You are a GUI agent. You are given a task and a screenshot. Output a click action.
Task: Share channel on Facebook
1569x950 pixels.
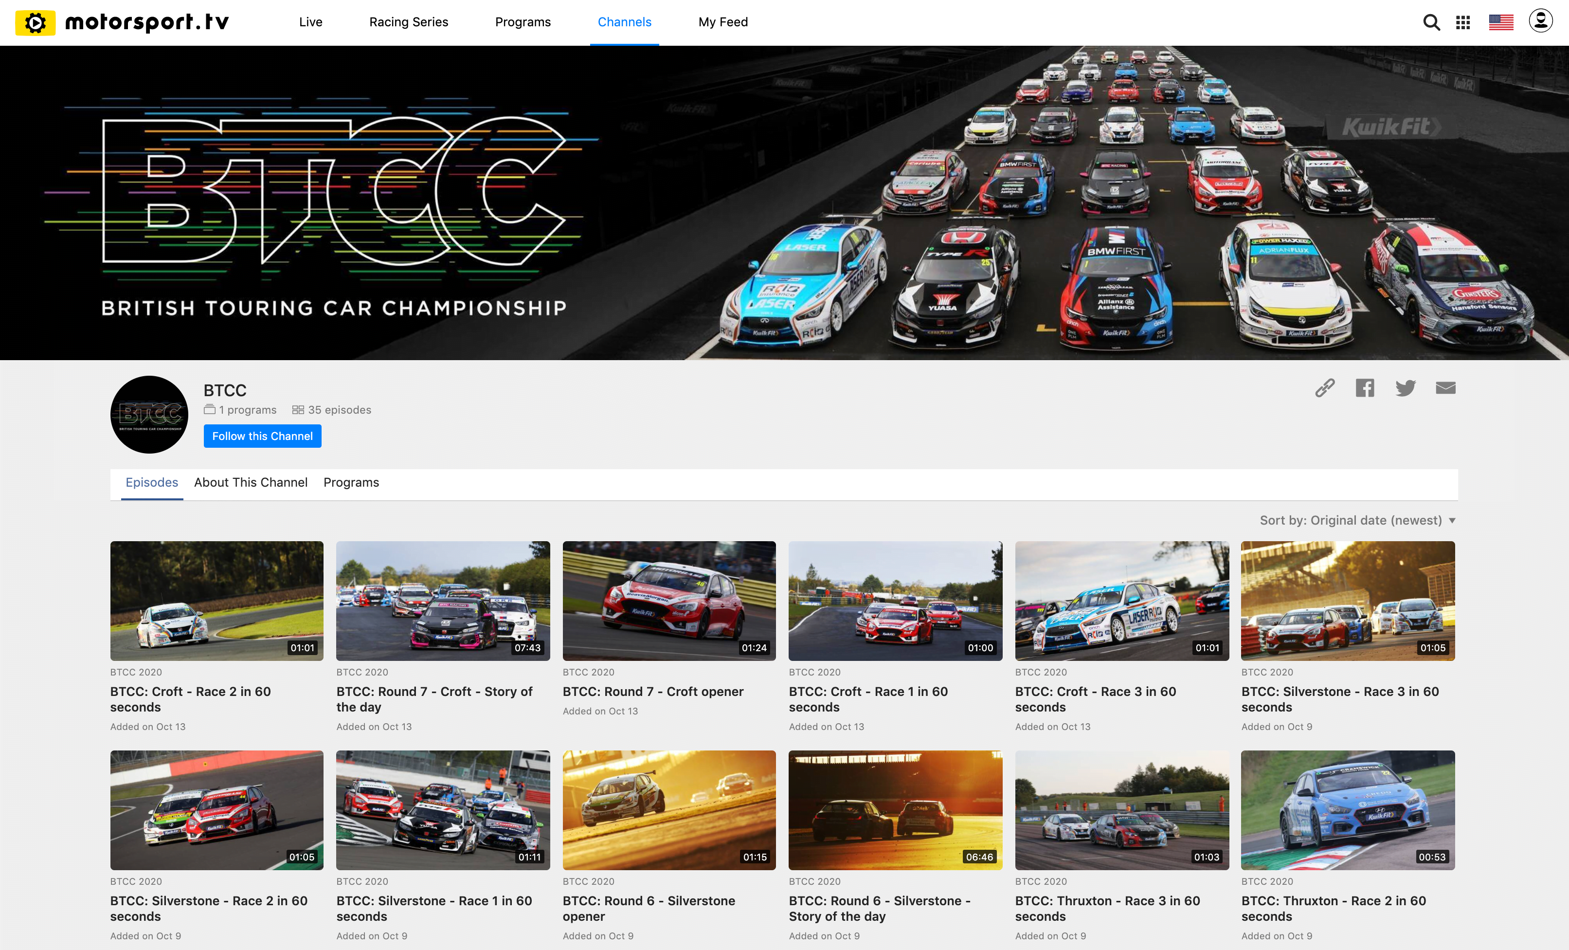(x=1365, y=388)
